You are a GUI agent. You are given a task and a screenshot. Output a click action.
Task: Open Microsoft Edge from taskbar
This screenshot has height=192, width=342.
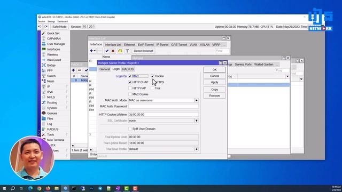pos(30,188)
